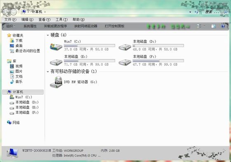Click the 音乐 note icon

[12, 81]
